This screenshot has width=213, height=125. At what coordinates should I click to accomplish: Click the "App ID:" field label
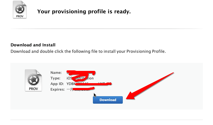(57, 84)
